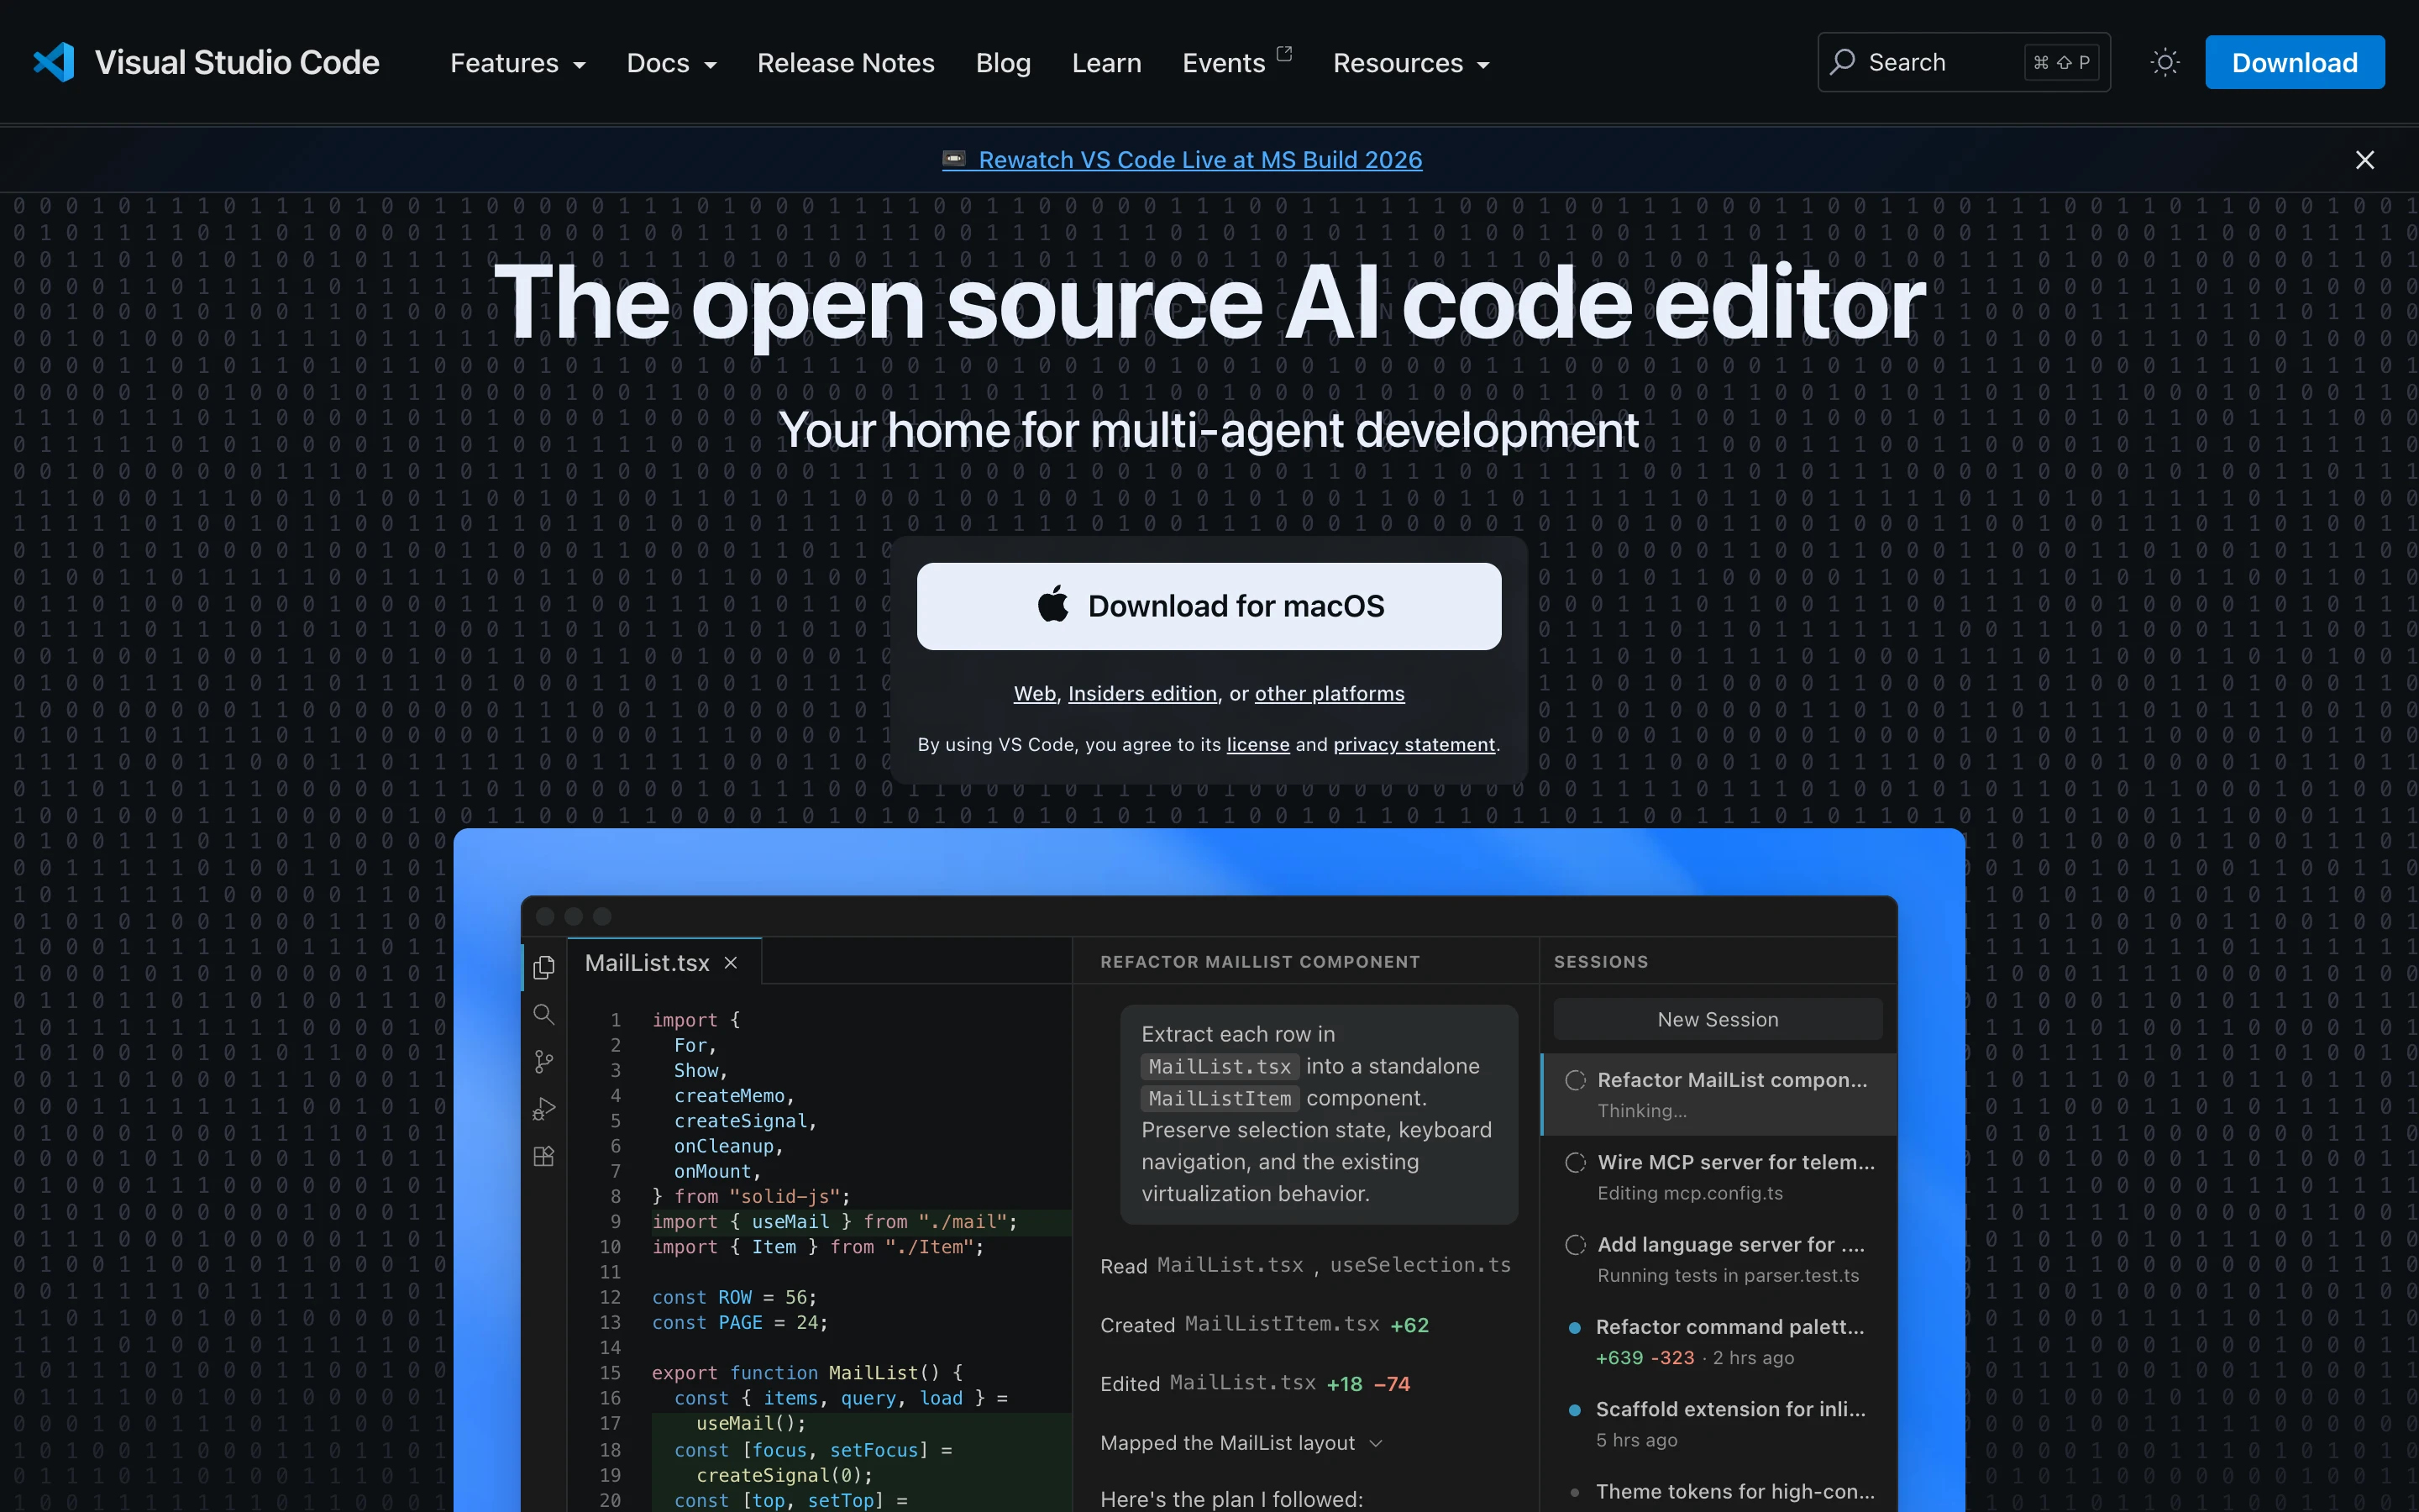Click the search magnifier icon in the header
Image resolution: width=2419 pixels, height=1512 pixels.
pos(1842,62)
